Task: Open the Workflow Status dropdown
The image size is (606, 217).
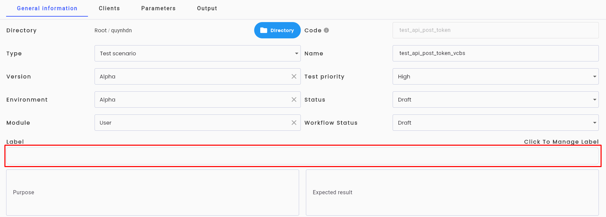Action: [x=496, y=123]
